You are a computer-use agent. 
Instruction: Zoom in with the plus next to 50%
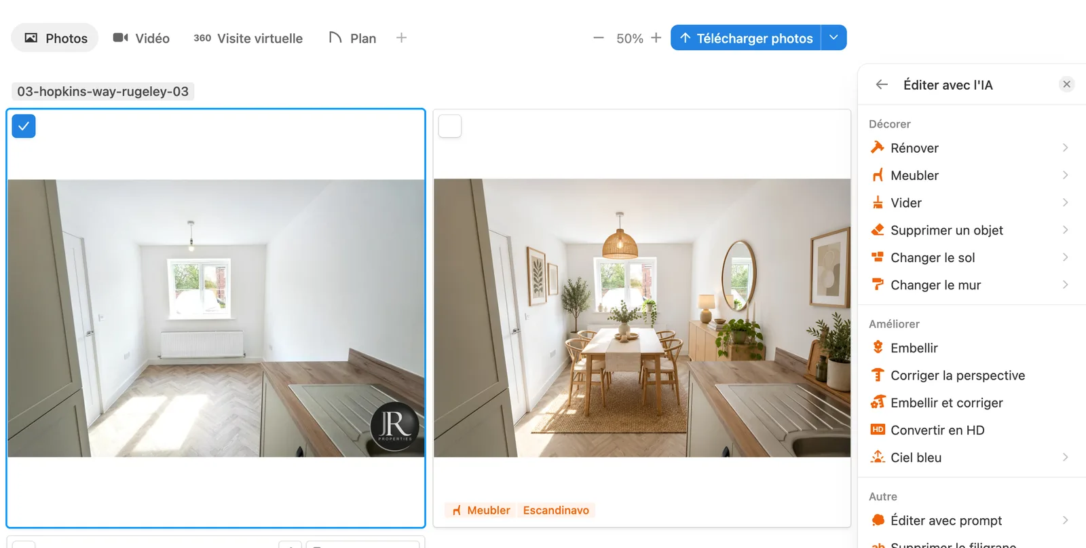656,38
